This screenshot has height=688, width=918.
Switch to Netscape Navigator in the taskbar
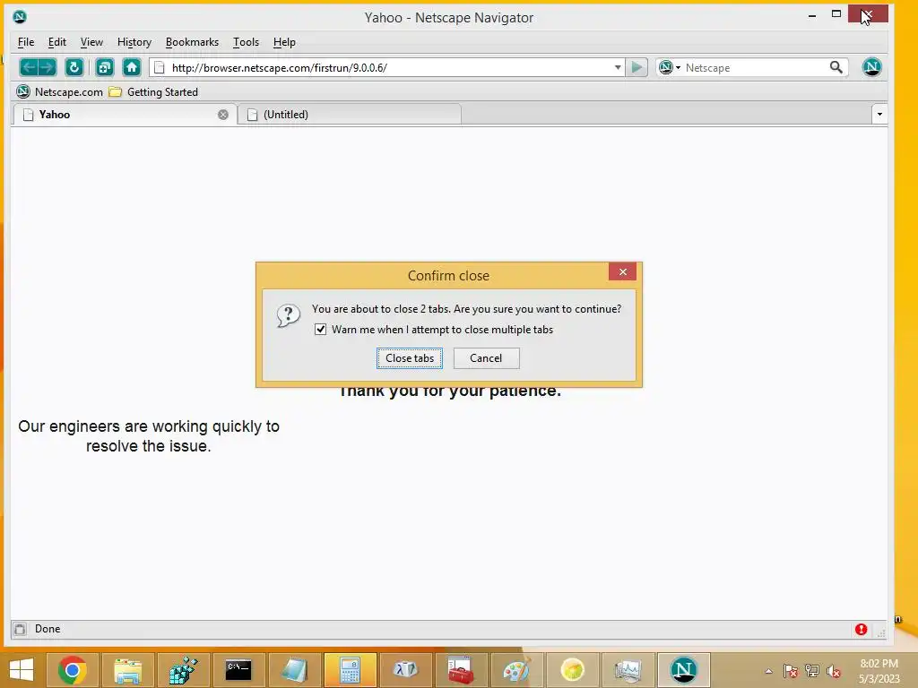click(x=683, y=670)
